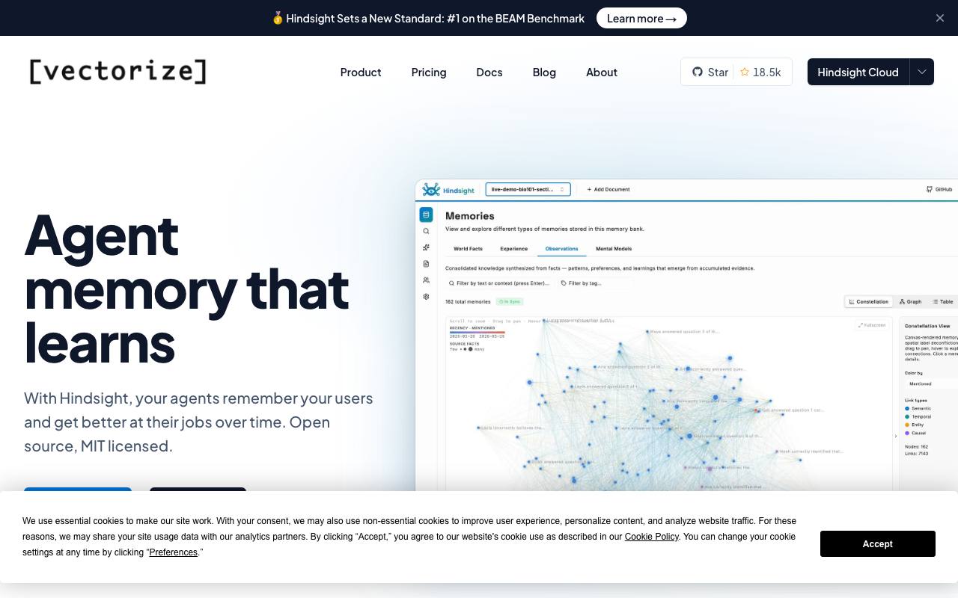Viewport: 958px width, 598px height.
Task: Click the GitHub octocat icon
Action: [698, 72]
